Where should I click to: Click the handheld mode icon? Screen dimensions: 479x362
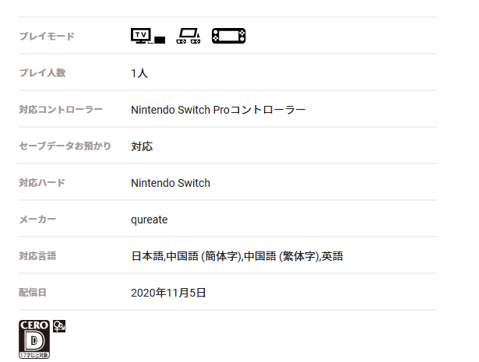pos(229,36)
